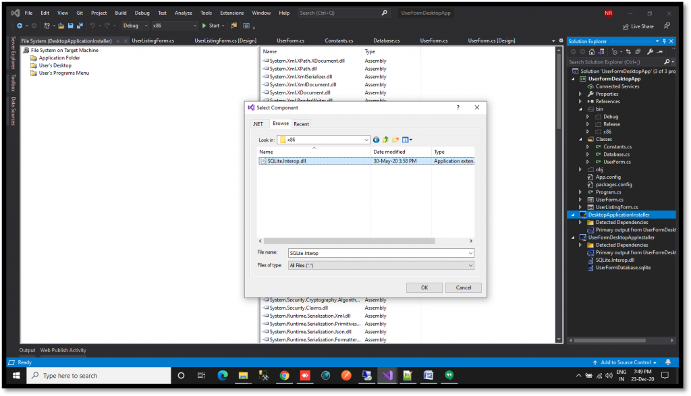Expand the References node in Solution Explorer
The width and height of the screenshot is (691, 396).
pos(580,101)
